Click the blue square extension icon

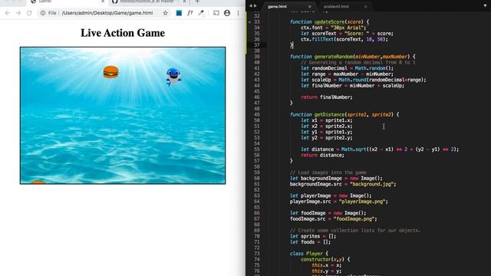(x=179, y=13)
